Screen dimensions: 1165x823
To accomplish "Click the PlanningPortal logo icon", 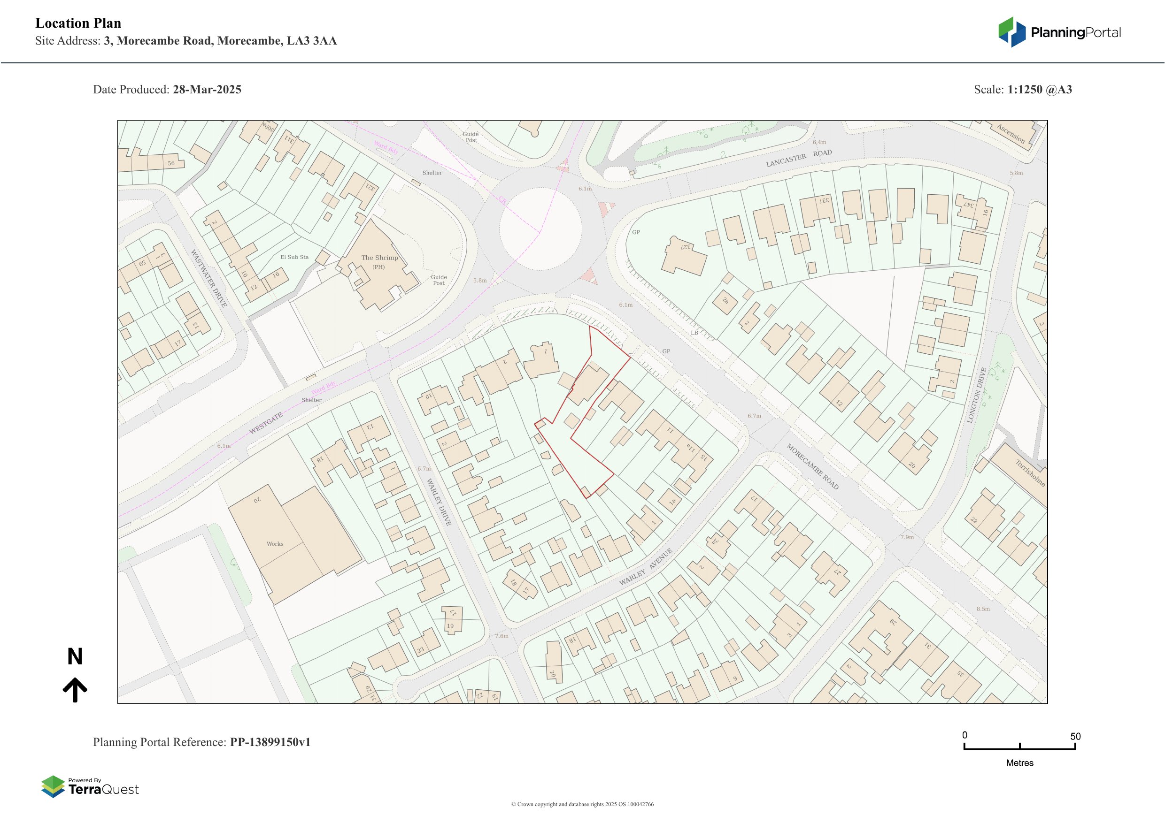I will [1012, 32].
